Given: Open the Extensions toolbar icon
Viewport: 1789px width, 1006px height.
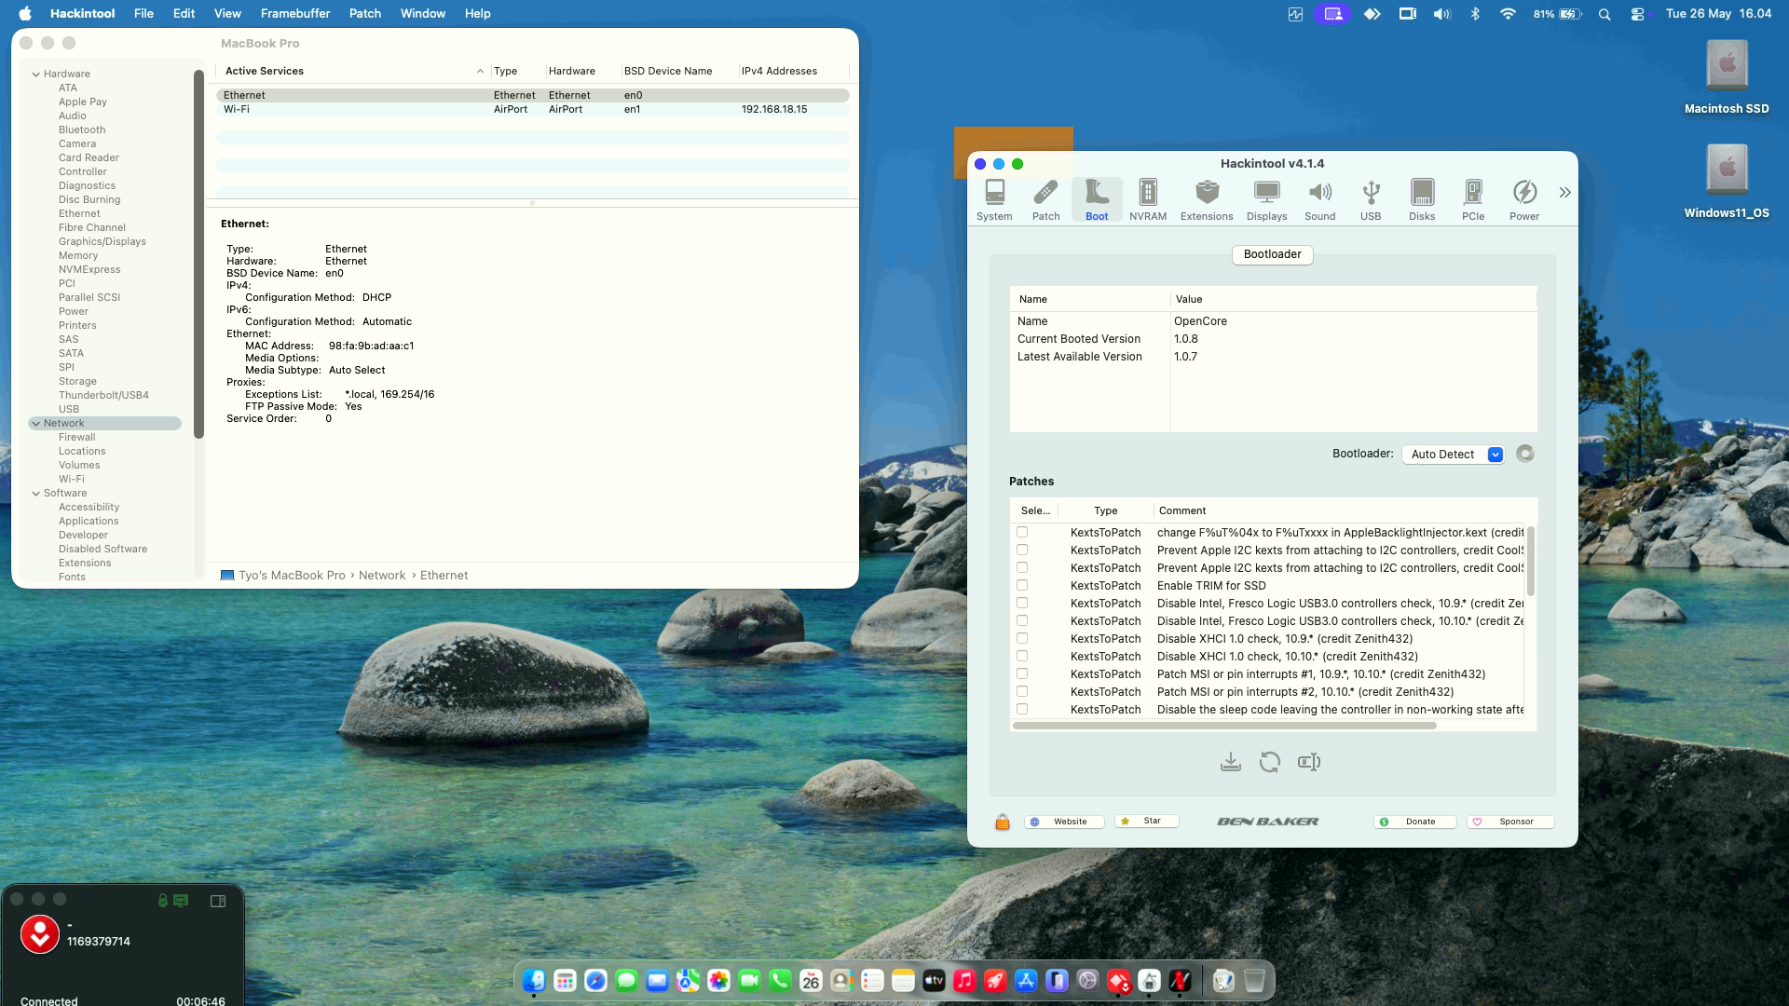Looking at the screenshot, I should tap(1207, 200).
